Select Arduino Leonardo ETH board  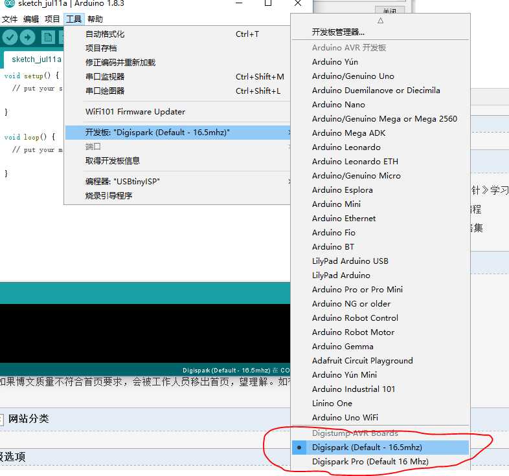(x=380, y=162)
